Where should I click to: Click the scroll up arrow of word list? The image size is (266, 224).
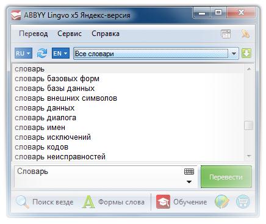pyautogui.click(x=249, y=69)
